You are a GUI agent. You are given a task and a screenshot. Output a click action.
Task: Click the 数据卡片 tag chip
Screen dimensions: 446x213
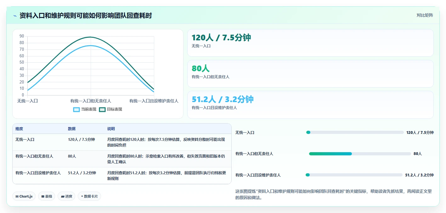89,196
